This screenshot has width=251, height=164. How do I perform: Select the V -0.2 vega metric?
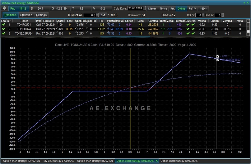101,8
